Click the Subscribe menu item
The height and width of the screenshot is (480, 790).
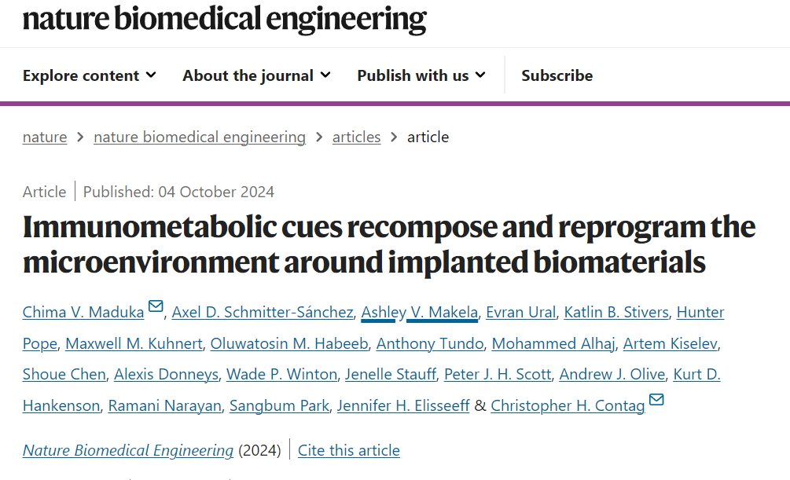557,75
